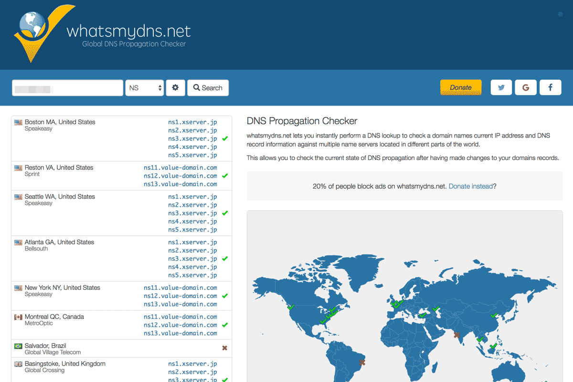Click the 'Global Village Telecom' provider label
573x382 pixels.
(x=53, y=352)
